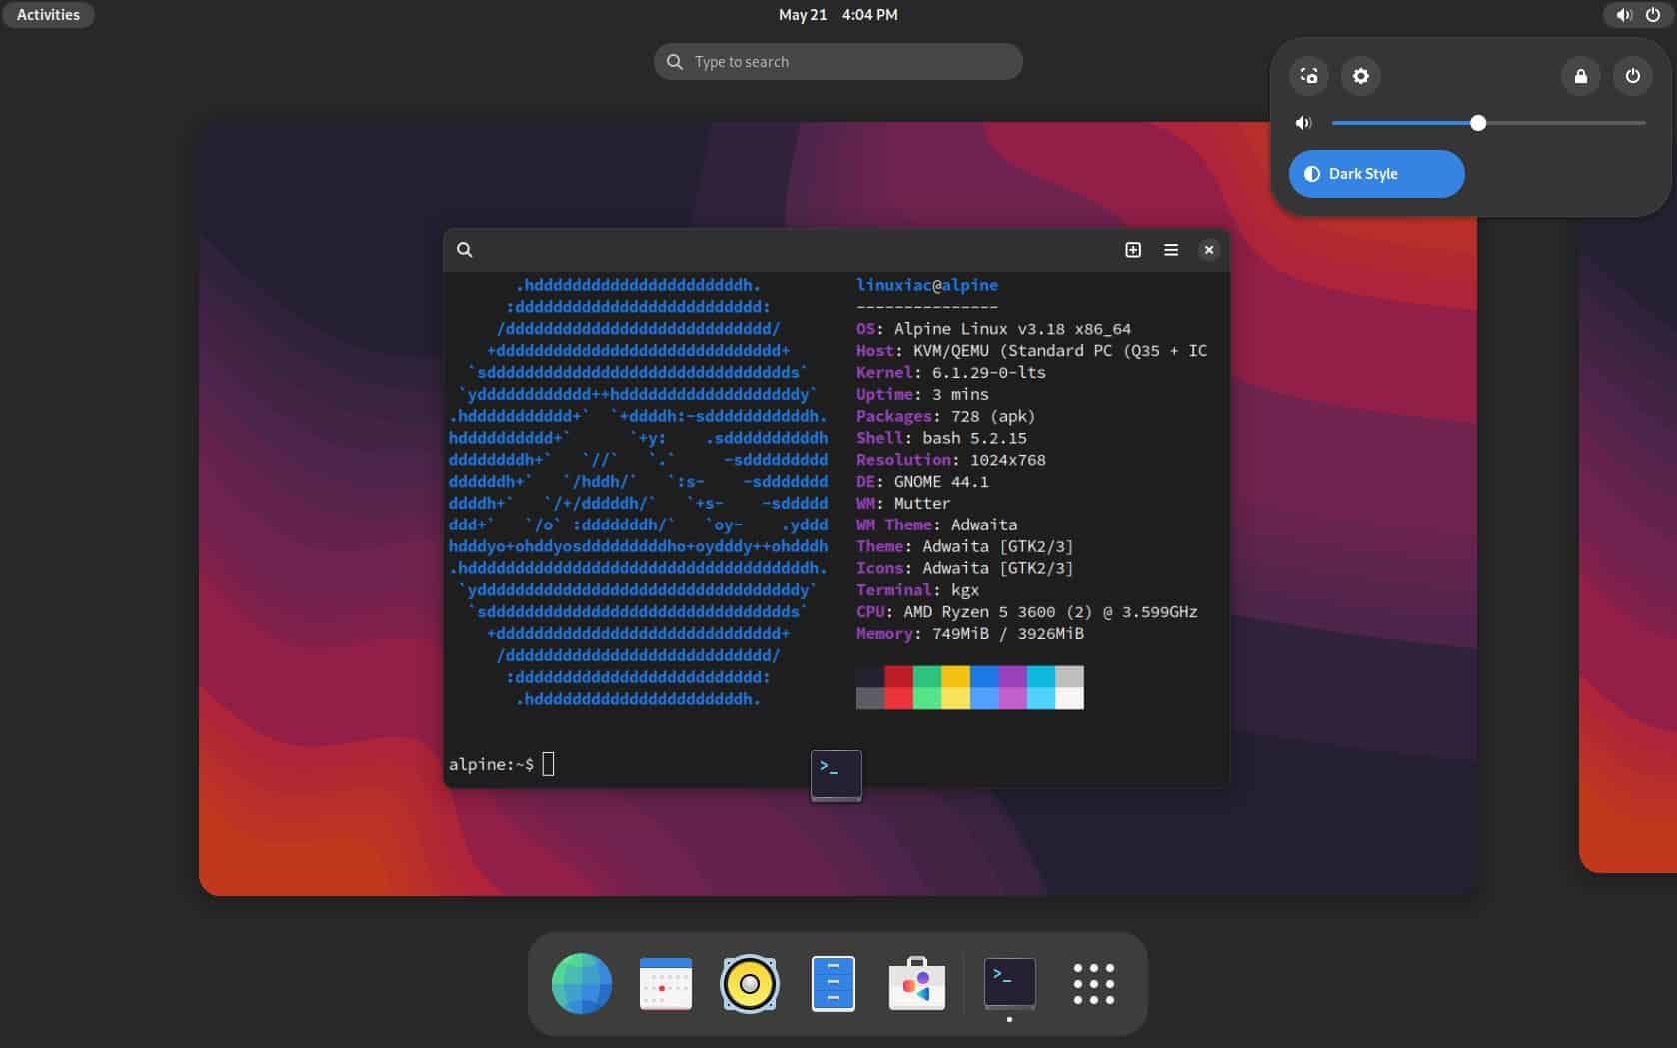Open GNOME Software from the dock
This screenshot has width=1677, height=1048.
[x=917, y=984]
